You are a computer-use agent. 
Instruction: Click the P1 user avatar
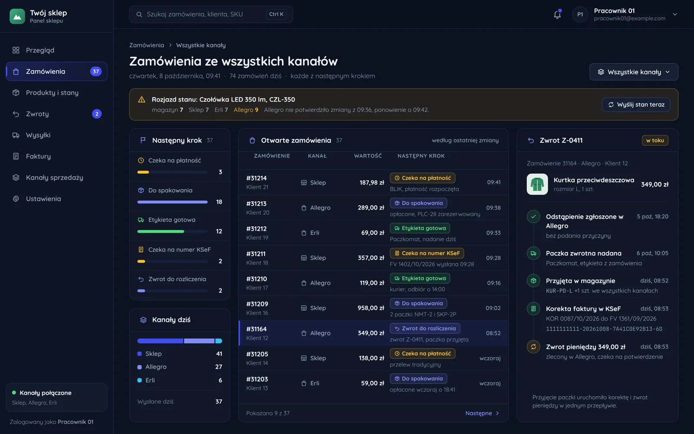(580, 14)
